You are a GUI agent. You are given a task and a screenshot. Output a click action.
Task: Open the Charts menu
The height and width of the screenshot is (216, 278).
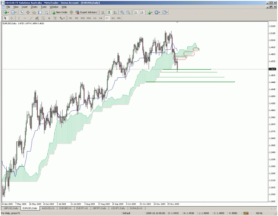click(34, 7)
